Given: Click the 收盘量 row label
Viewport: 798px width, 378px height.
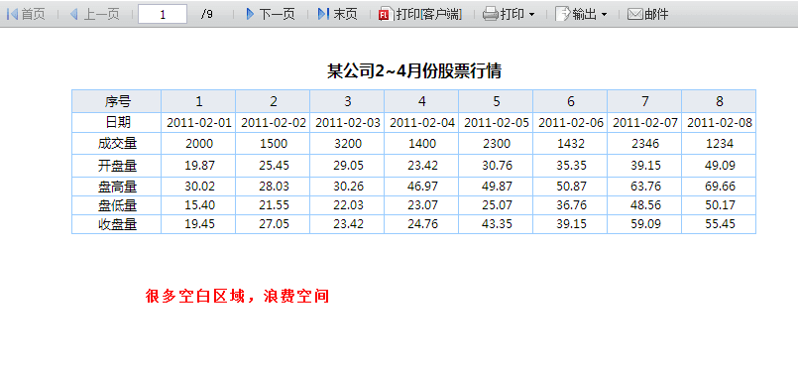Looking at the screenshot, I should pyautogui.click(x=118, y=224).
